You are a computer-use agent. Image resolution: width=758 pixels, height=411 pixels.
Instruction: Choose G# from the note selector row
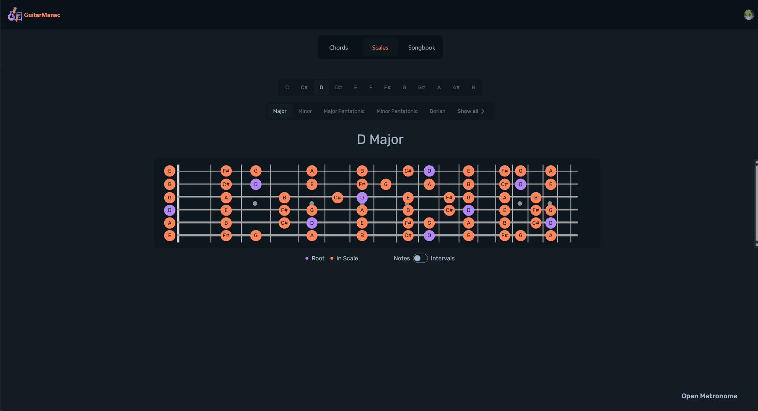[x=421, y=87]
